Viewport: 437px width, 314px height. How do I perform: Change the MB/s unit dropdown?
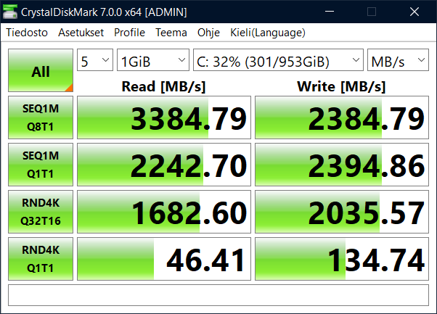[x=398, y=61]
